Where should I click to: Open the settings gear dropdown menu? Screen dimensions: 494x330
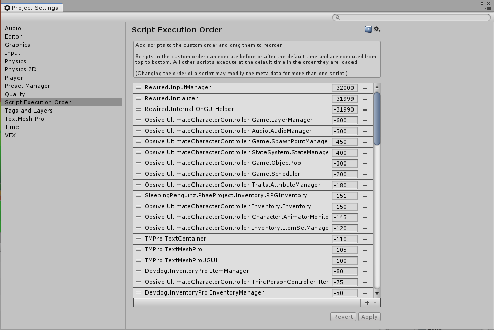[x=377, y=29]
